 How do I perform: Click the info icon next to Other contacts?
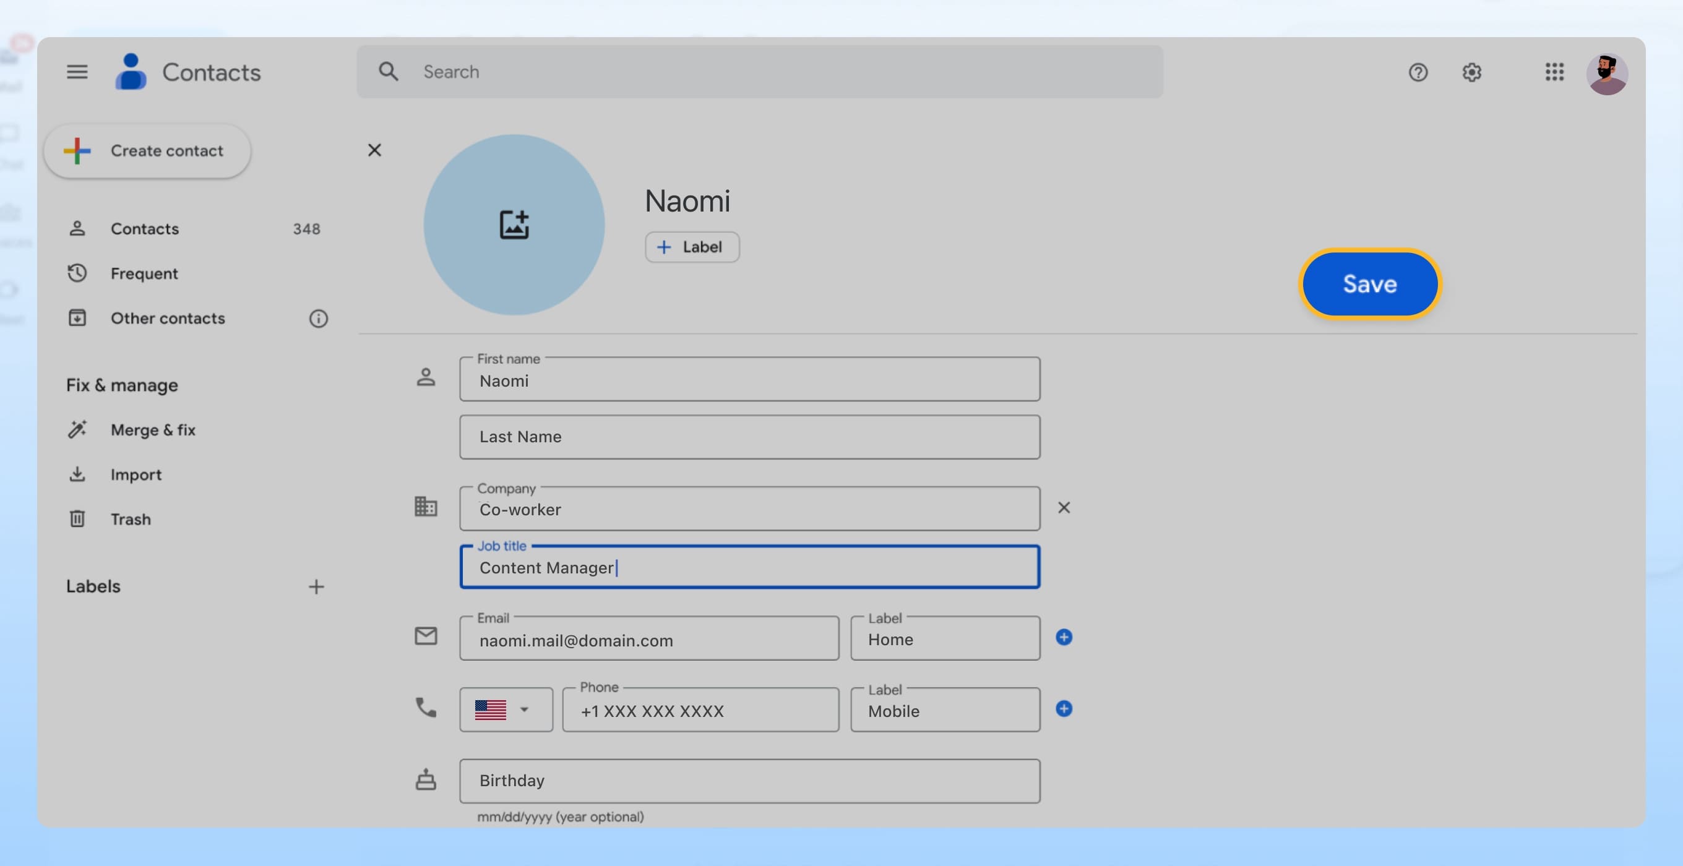pyautogui.click(x=318, y=319)
